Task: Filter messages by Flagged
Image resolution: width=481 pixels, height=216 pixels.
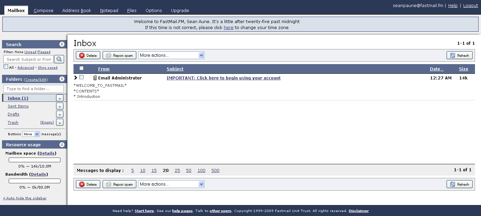Action: [x=44, y=52]
